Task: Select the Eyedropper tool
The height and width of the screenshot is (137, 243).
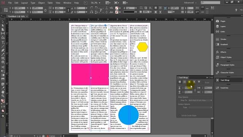Action: click(x=3, y=88)
